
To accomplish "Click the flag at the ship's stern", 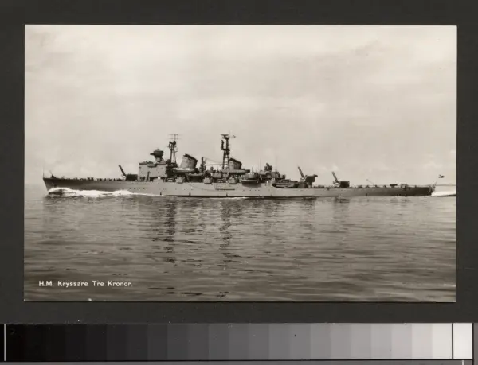I will coord(441,177).
